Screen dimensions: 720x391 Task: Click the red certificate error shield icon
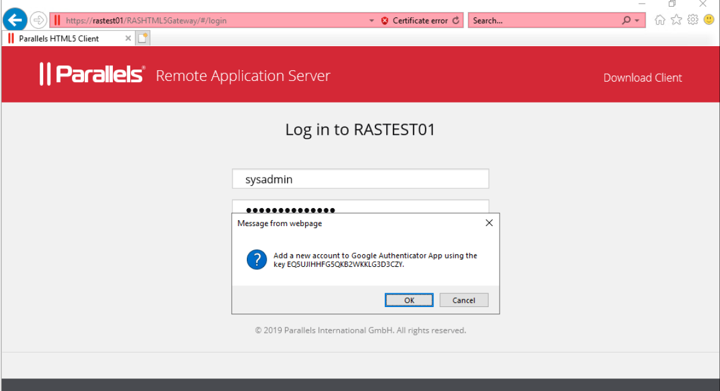385,20
